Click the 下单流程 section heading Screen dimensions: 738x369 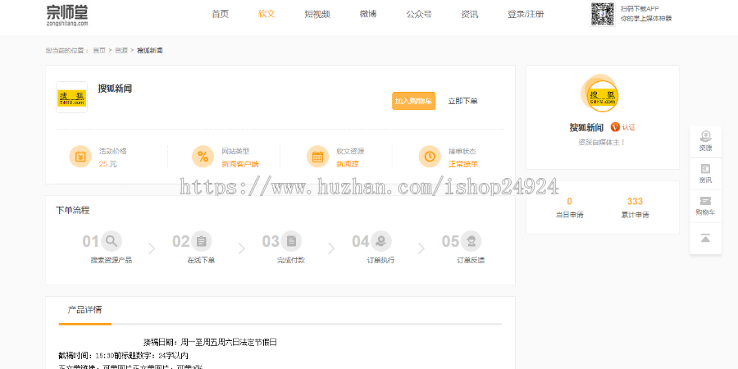(x=73, y=211)
